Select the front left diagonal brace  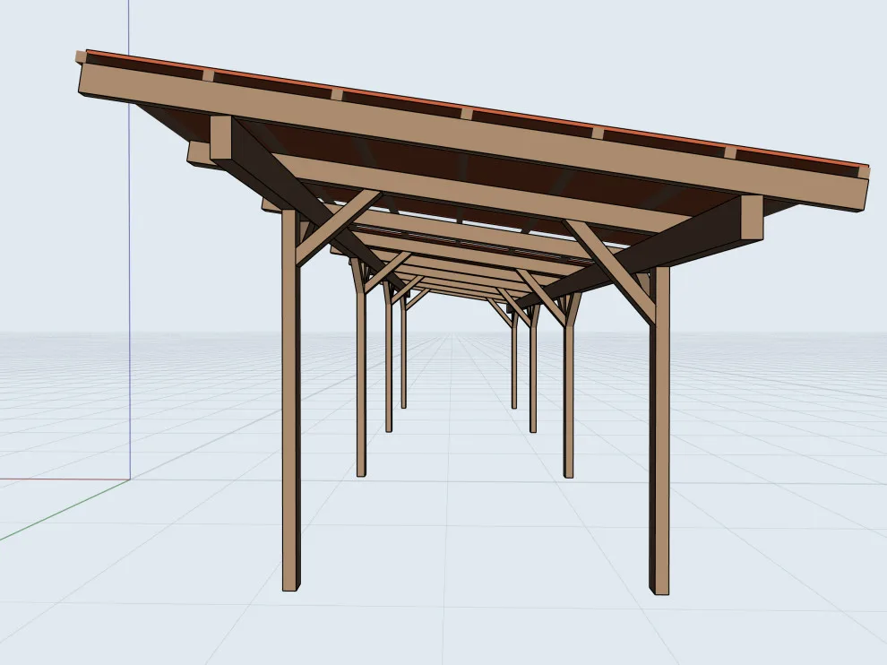pyautogui.click(x=338, y=228)
